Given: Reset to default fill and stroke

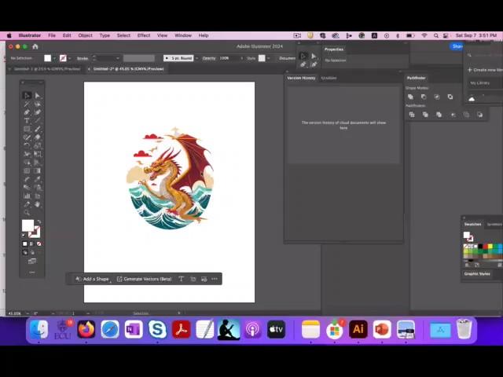Looking at the screenshot, I should (x=24, y=236).
